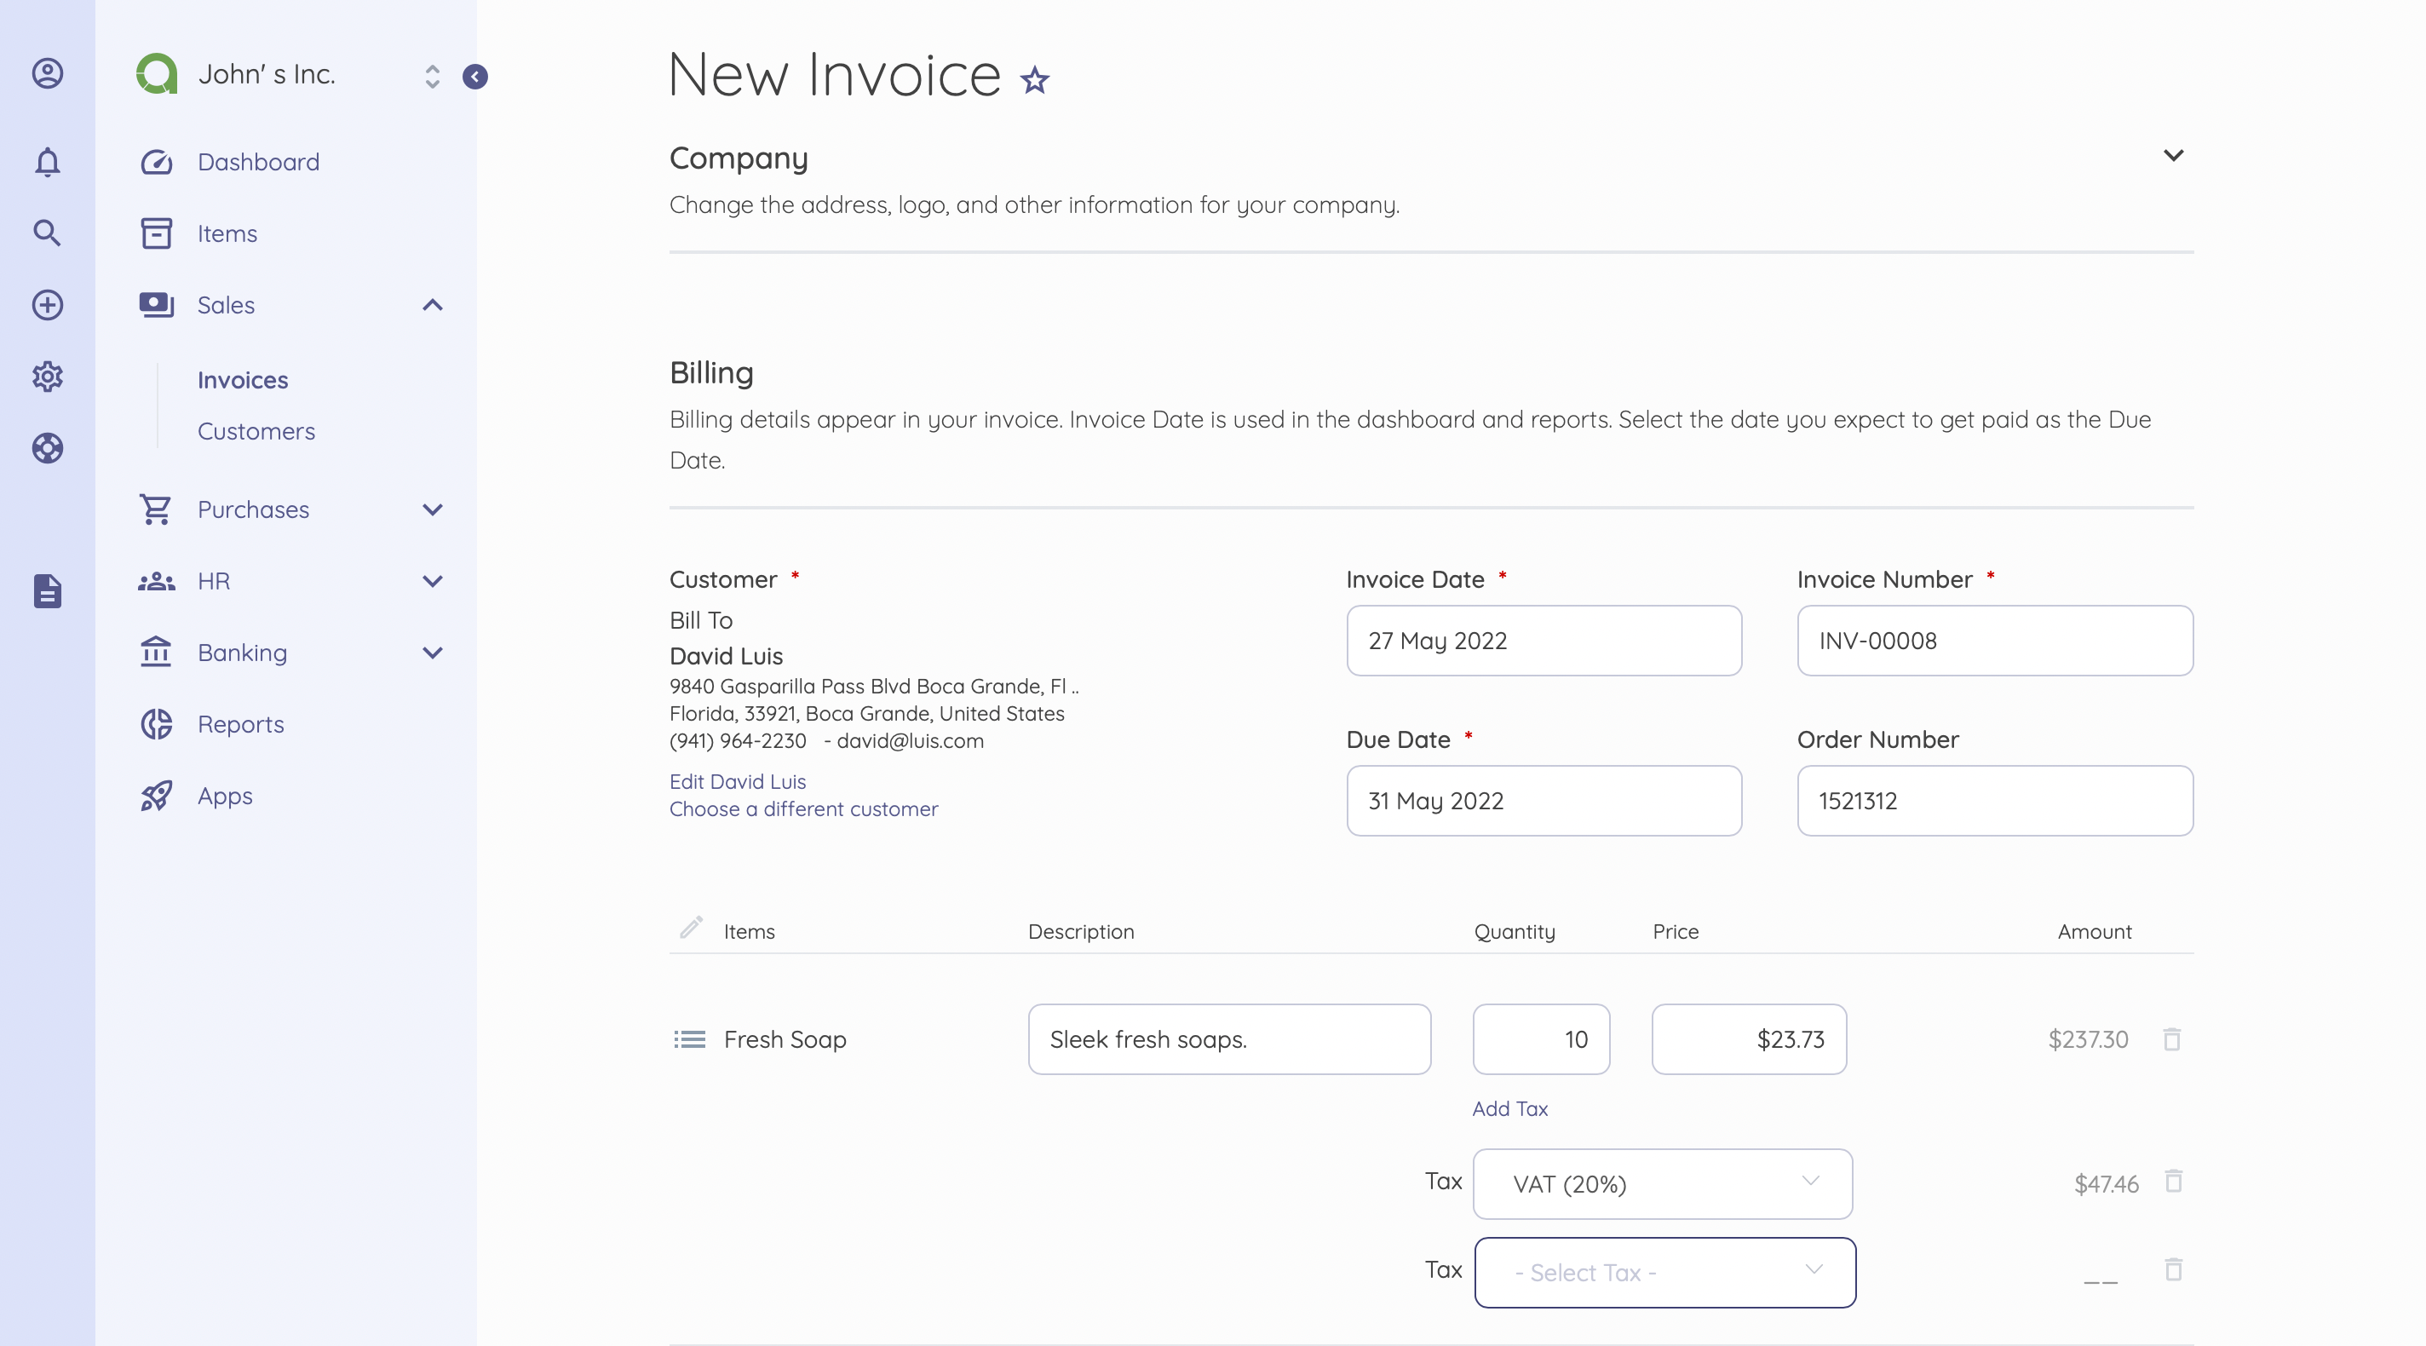Image resolution: width=2426 pixels, height=1346 pixels.
Task: Expand the HR menu chevron
Action: 432,581
